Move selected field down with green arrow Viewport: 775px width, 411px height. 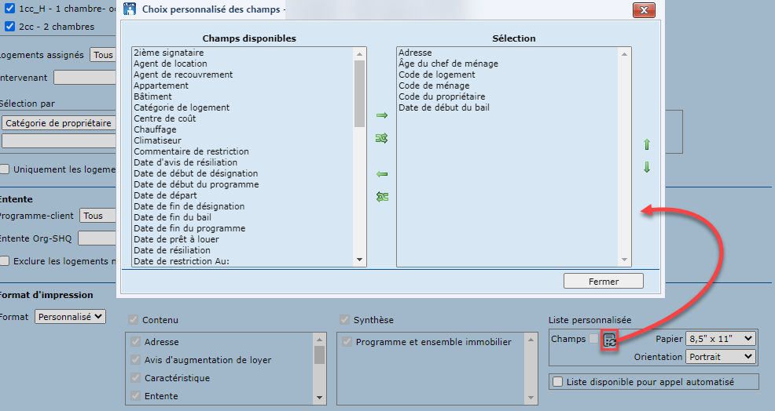tap(647, 167)
